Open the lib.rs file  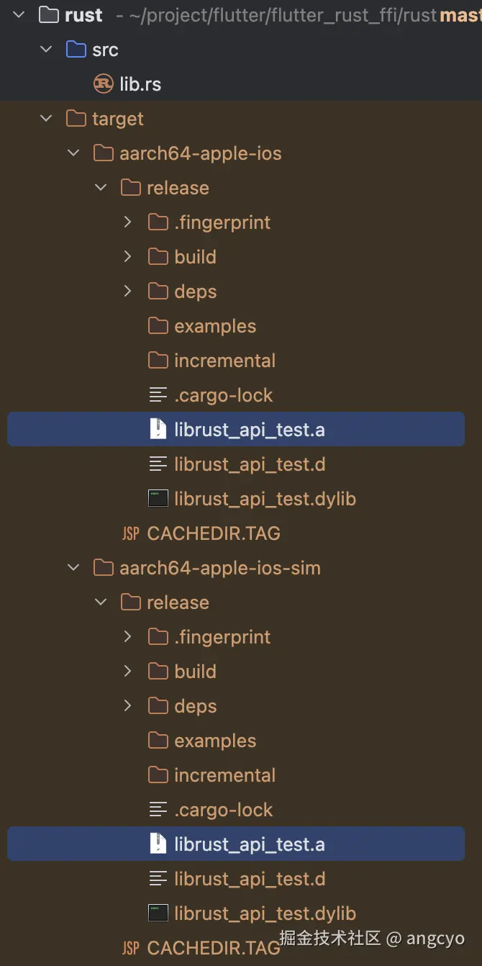coord(140,84)
